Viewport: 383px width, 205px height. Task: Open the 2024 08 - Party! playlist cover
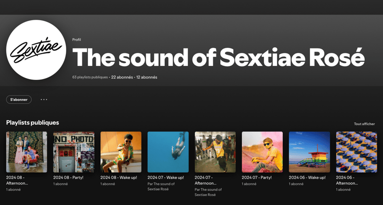click(74, 152)
